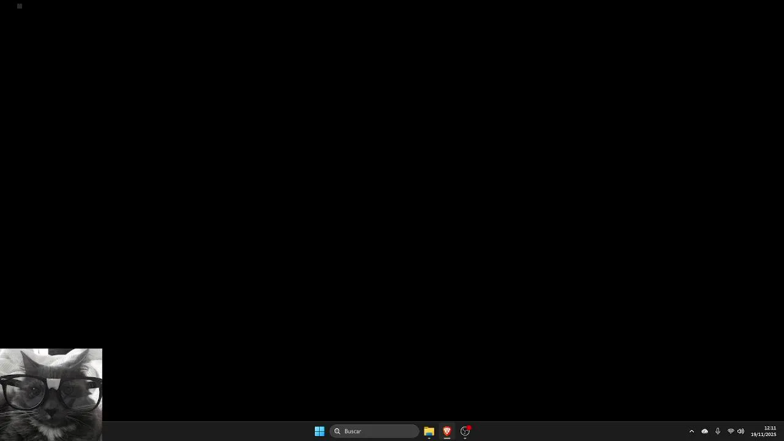The height and width of the screenshot is (441, 784).
Task: Open Brave browser from the taskbar
Action: [447, 431]
